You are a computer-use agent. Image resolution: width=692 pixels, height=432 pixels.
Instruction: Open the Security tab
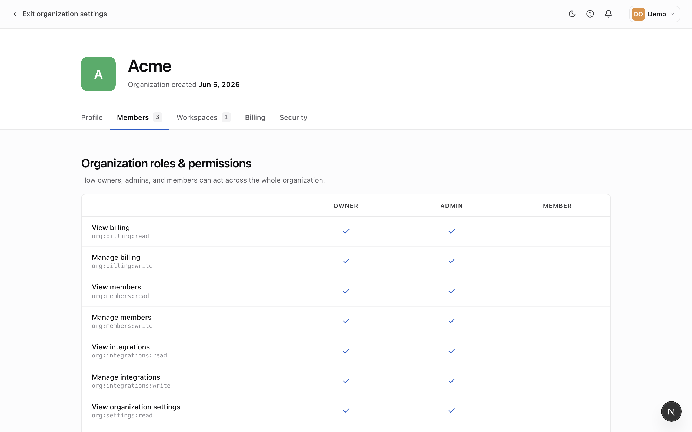(293, 117)
